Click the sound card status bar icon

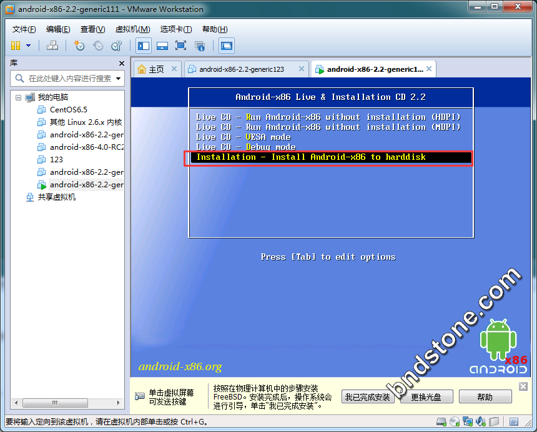click(481, 422)
